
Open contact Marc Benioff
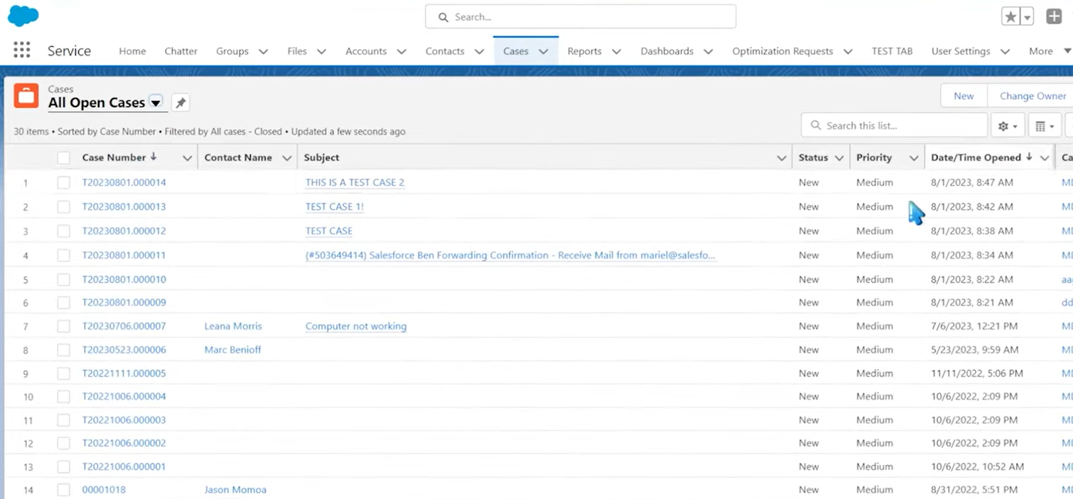233,350
